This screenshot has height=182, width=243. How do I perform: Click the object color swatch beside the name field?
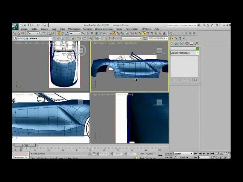coord(197,48)
